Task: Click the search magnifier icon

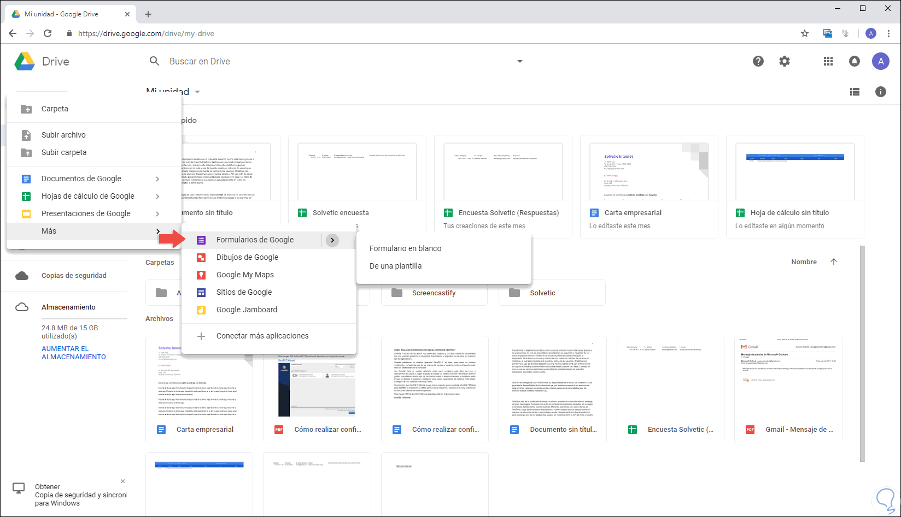Action: [x=155, y=61]
